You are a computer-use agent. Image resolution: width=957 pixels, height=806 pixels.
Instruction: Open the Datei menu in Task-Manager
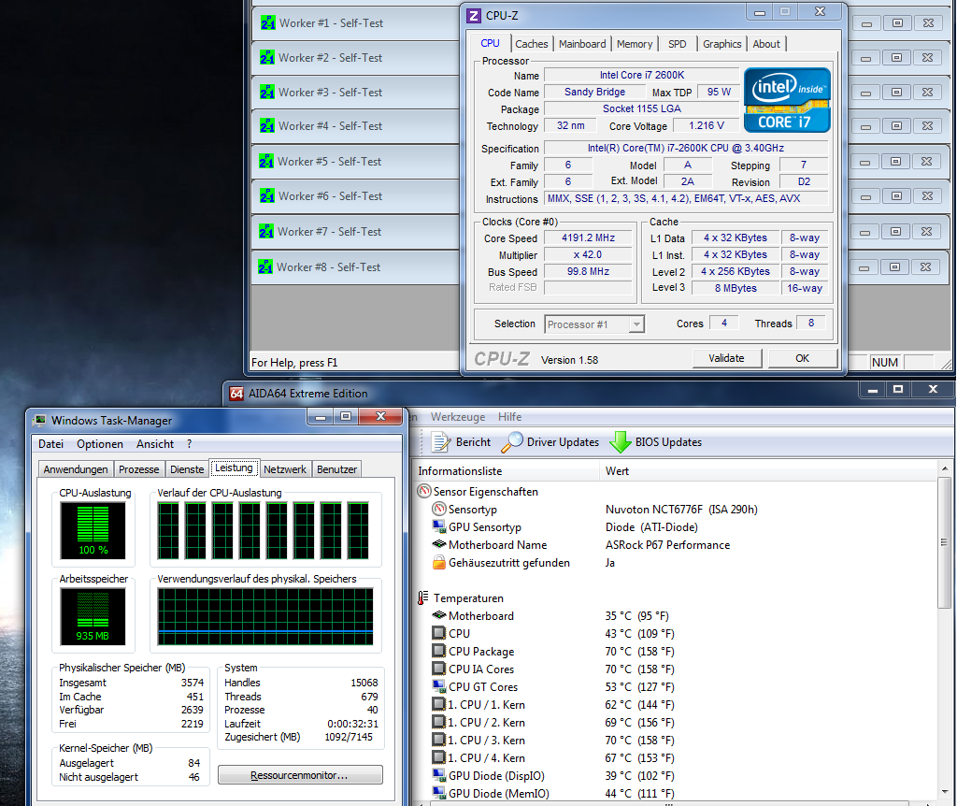pyautogui.click(x=50, y=444)
